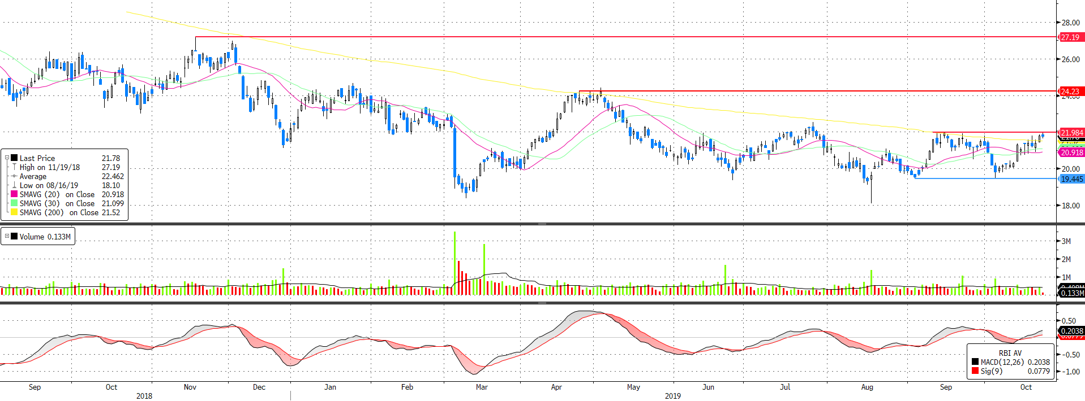The height and width of the screenshot is (401, 1085).
Task: Click the black Last Price color swatch
Action: [14, 158]
